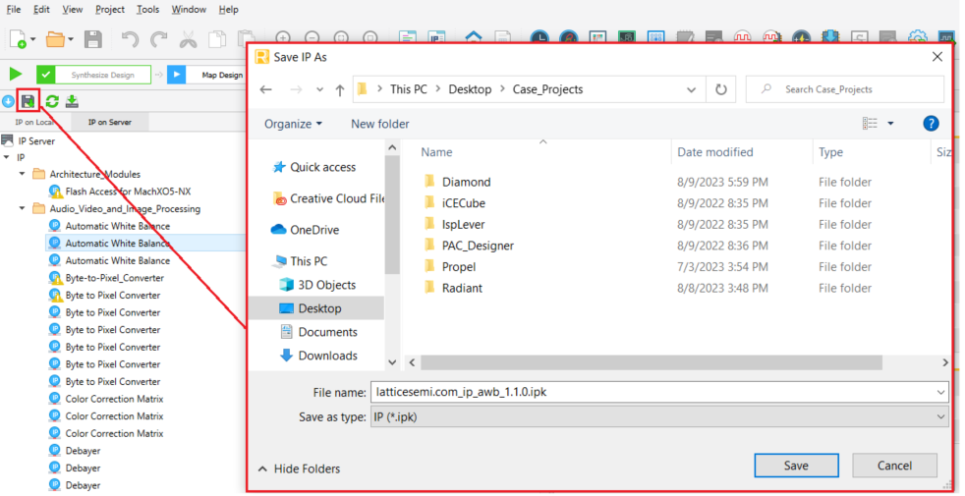Click the Cut scissors icon

coord(188,39)
